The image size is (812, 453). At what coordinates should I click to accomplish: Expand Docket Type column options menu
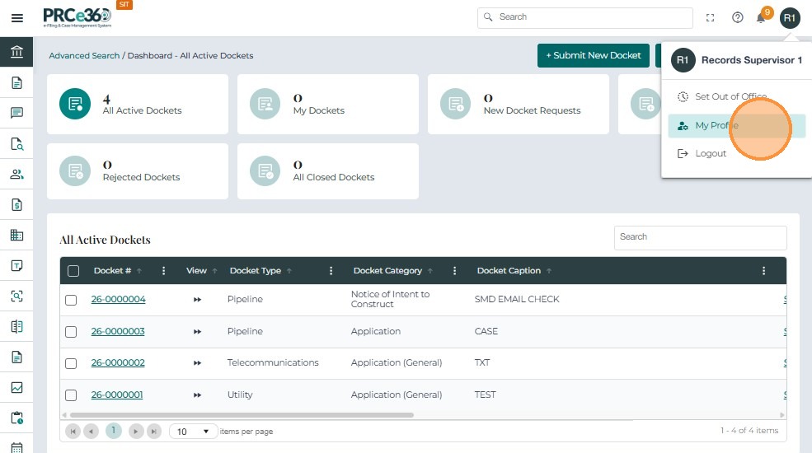click(331, 271)
